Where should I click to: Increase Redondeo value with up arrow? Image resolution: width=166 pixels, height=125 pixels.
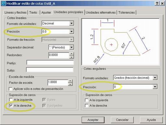click(71, 54)
